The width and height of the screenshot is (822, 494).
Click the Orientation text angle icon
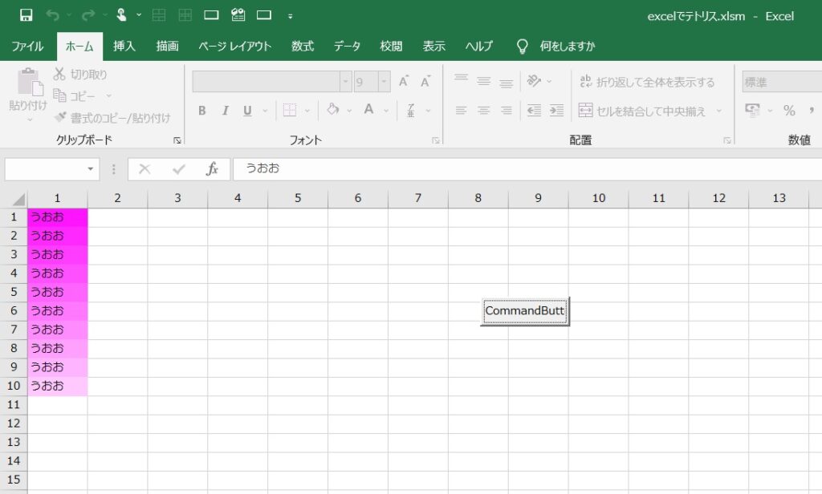click(x=534, y=81)
